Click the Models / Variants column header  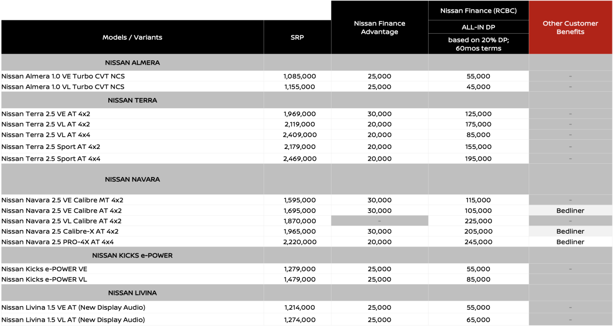point(132,37)
